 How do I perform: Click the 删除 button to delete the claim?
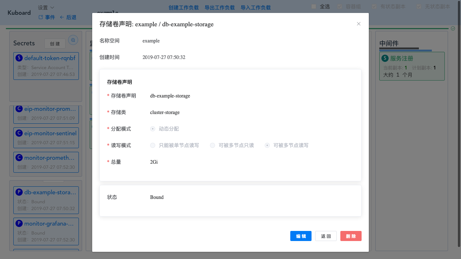pos(351,236)
